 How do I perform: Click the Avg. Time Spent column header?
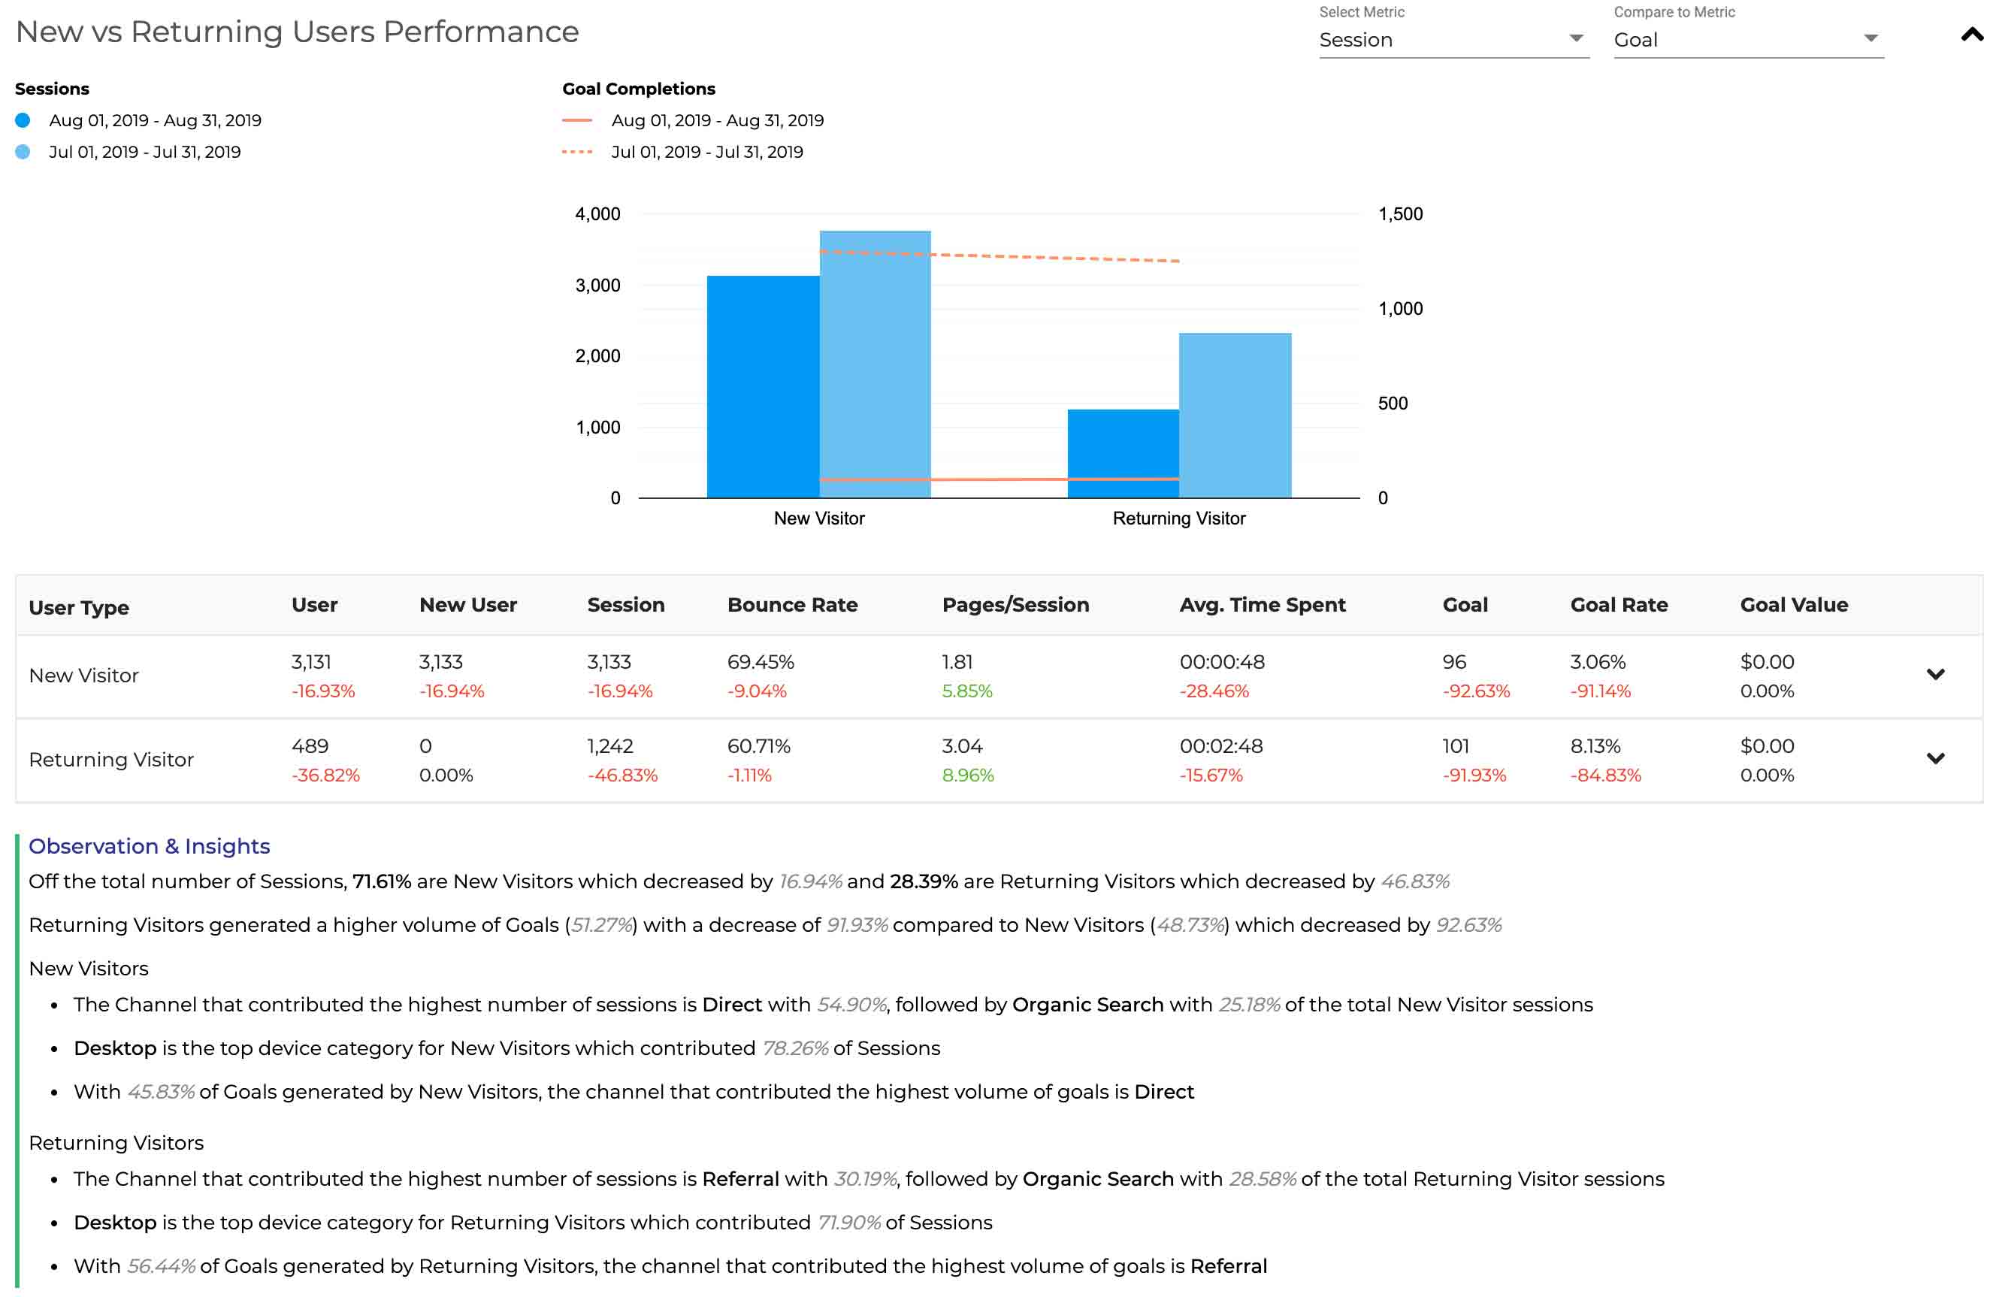[x=1262, y=605]
